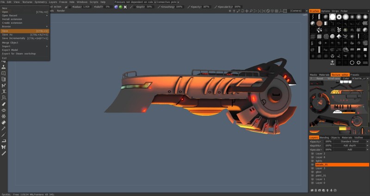Screen dimensions: 370x196
Task: Hide the lights layer using its eye icon
Action: (312, 160)
